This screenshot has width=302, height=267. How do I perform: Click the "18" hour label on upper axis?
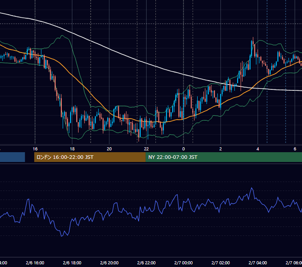[x=72, y=149]
